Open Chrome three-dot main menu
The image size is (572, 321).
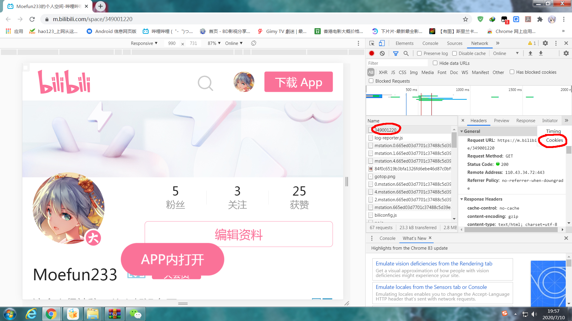point(564,19)
